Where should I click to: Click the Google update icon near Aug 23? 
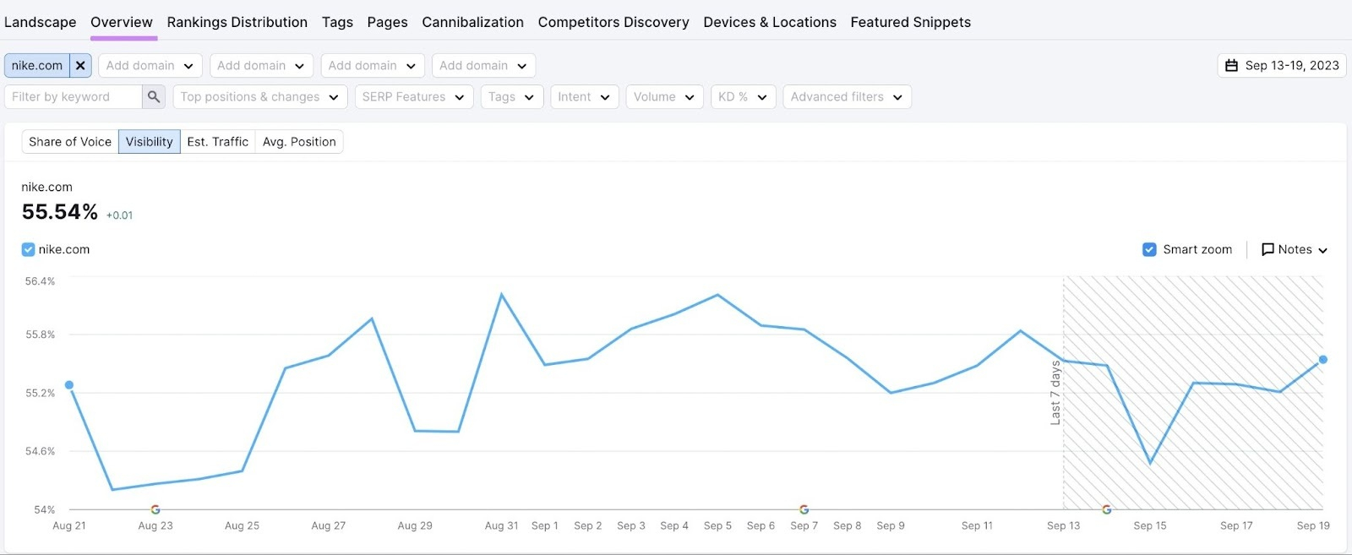coord(155,509)
